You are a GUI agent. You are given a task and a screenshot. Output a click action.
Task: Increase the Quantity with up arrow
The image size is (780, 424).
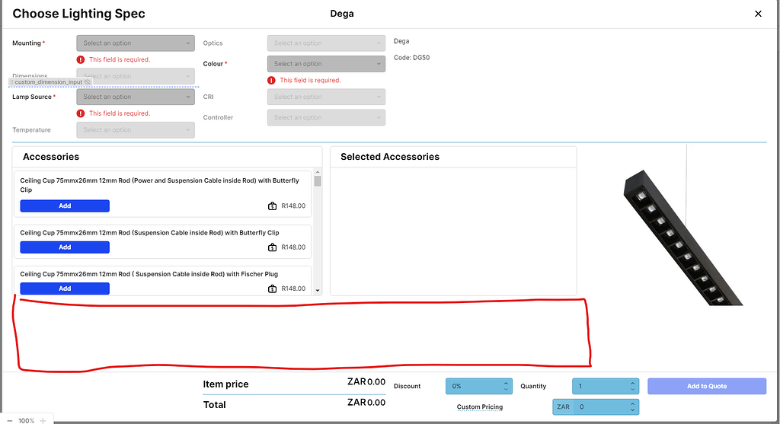[x=632, y=383]
